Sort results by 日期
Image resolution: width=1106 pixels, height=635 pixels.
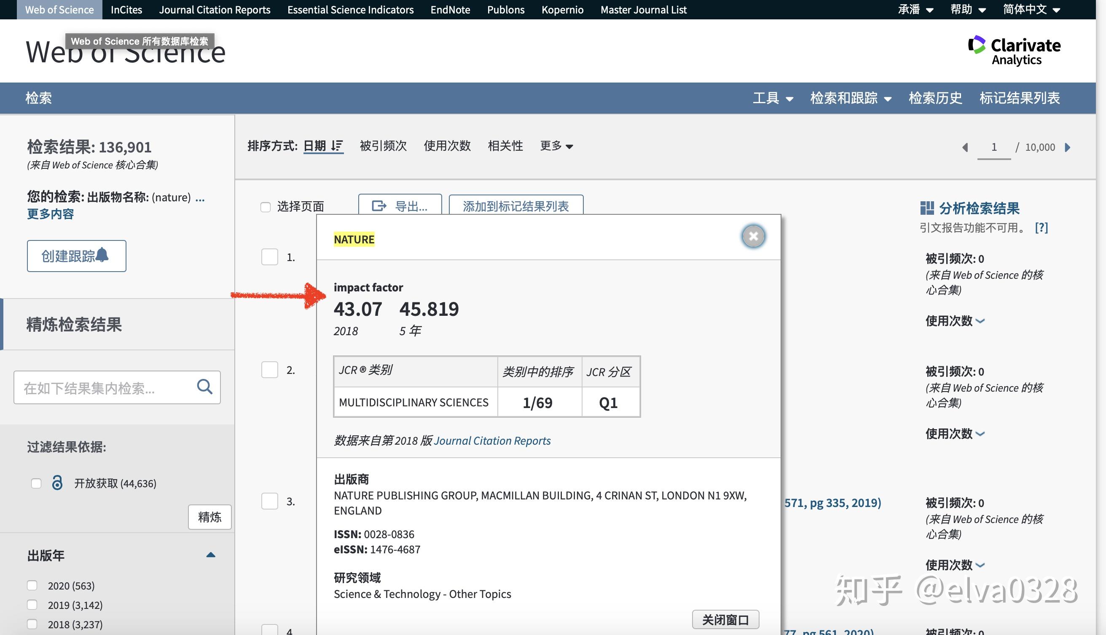(x=315, y=146)
